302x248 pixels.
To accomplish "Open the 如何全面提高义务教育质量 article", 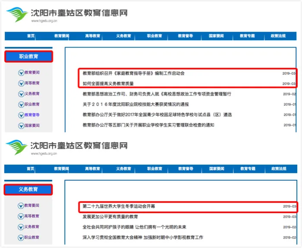I will (108, 83).
